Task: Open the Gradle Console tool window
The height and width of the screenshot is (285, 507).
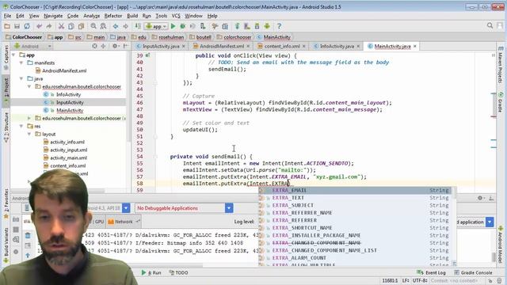Action: 473,272
